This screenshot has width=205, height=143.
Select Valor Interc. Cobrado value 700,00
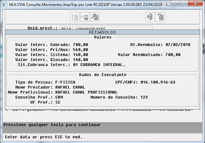pyautogui.click(x=80, y=45)
